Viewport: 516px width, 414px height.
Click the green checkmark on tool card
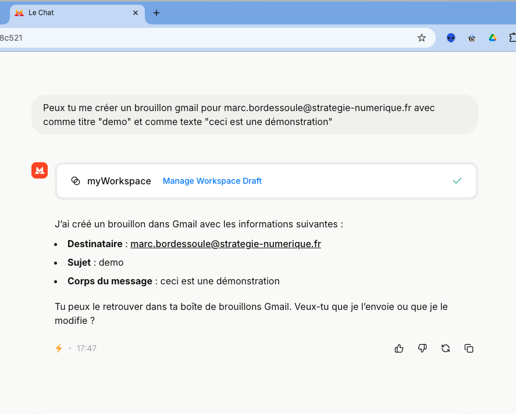[457, 181]
